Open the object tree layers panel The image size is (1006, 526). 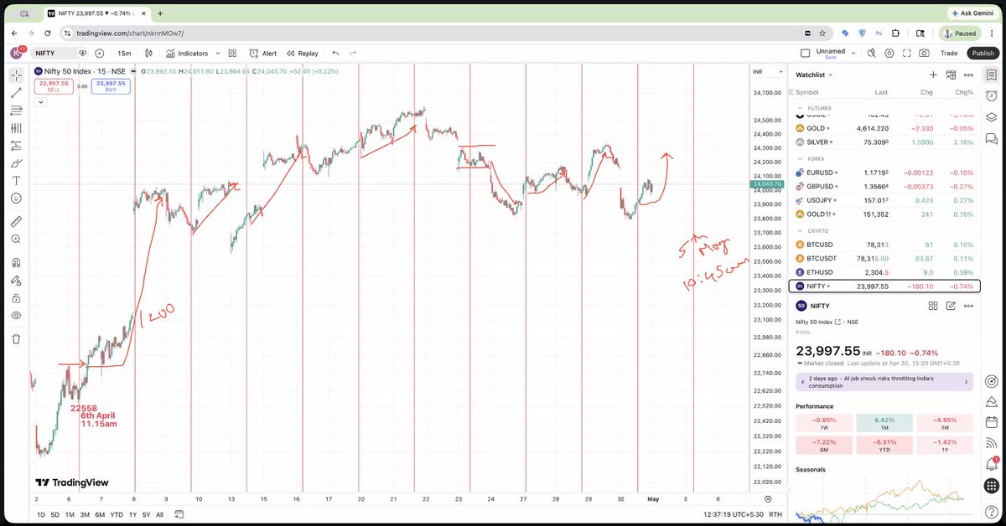pos(992,117)
